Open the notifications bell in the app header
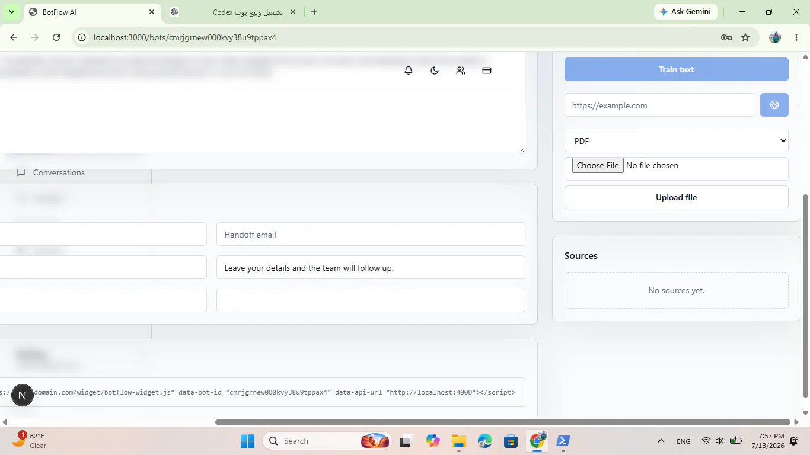The image size is (810, 455). 409,71
